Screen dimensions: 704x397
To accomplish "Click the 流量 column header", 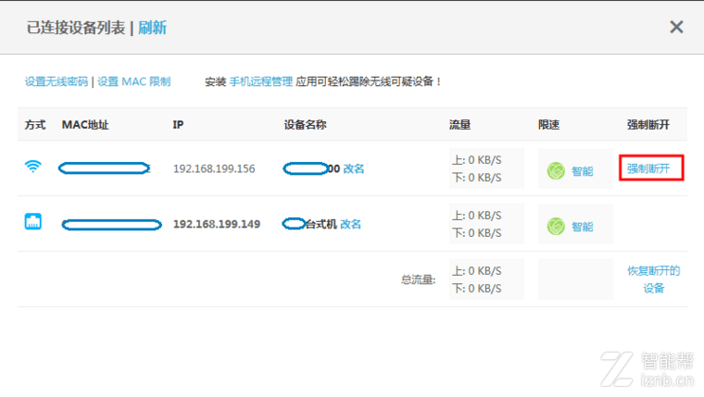I will point(459,125).
